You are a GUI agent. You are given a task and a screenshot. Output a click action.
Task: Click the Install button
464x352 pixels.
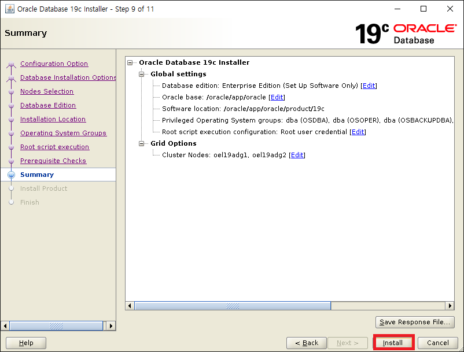click(393, 343)
